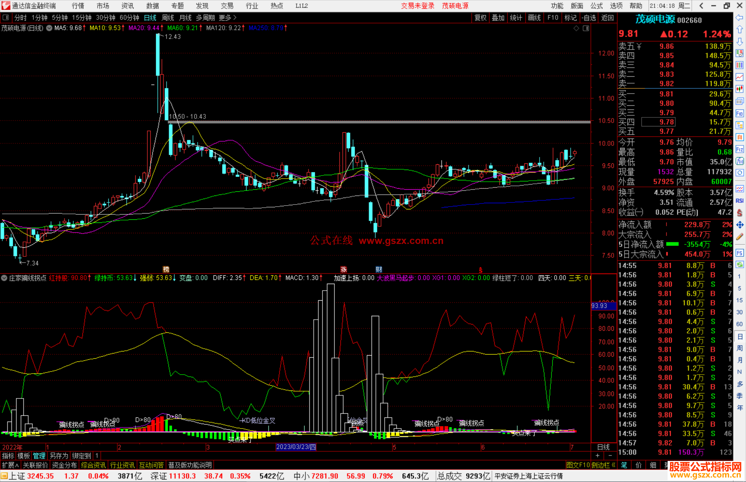Open the 行情 menu
Viewport: 746px width, 482px height.
78,6
